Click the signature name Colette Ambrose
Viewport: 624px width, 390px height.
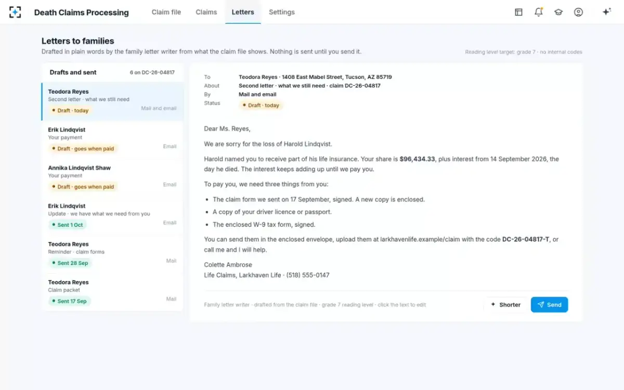pos(228,265)
